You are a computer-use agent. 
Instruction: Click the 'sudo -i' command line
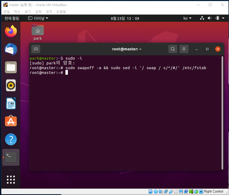(74, 58)
